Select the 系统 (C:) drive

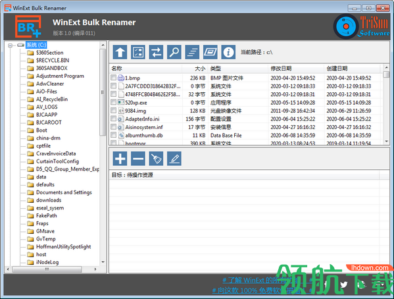tap(36, 45)
